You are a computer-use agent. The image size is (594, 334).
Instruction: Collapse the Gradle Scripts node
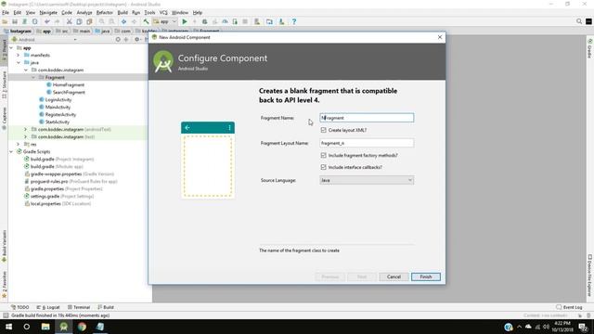[11, 151]
